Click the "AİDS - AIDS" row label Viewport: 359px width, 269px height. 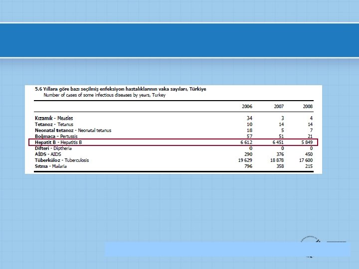pos(48,154)
